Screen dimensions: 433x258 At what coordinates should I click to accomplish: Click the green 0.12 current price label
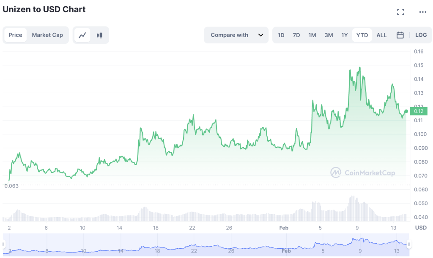[x=419, y=111]
